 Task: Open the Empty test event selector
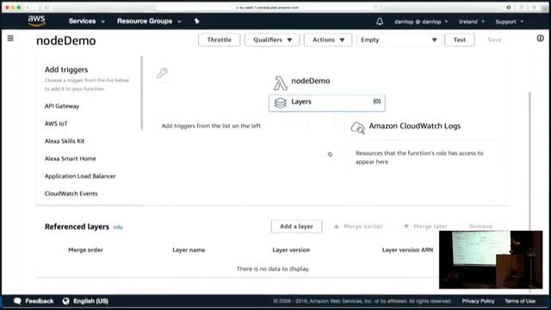[x=399, y=40]
